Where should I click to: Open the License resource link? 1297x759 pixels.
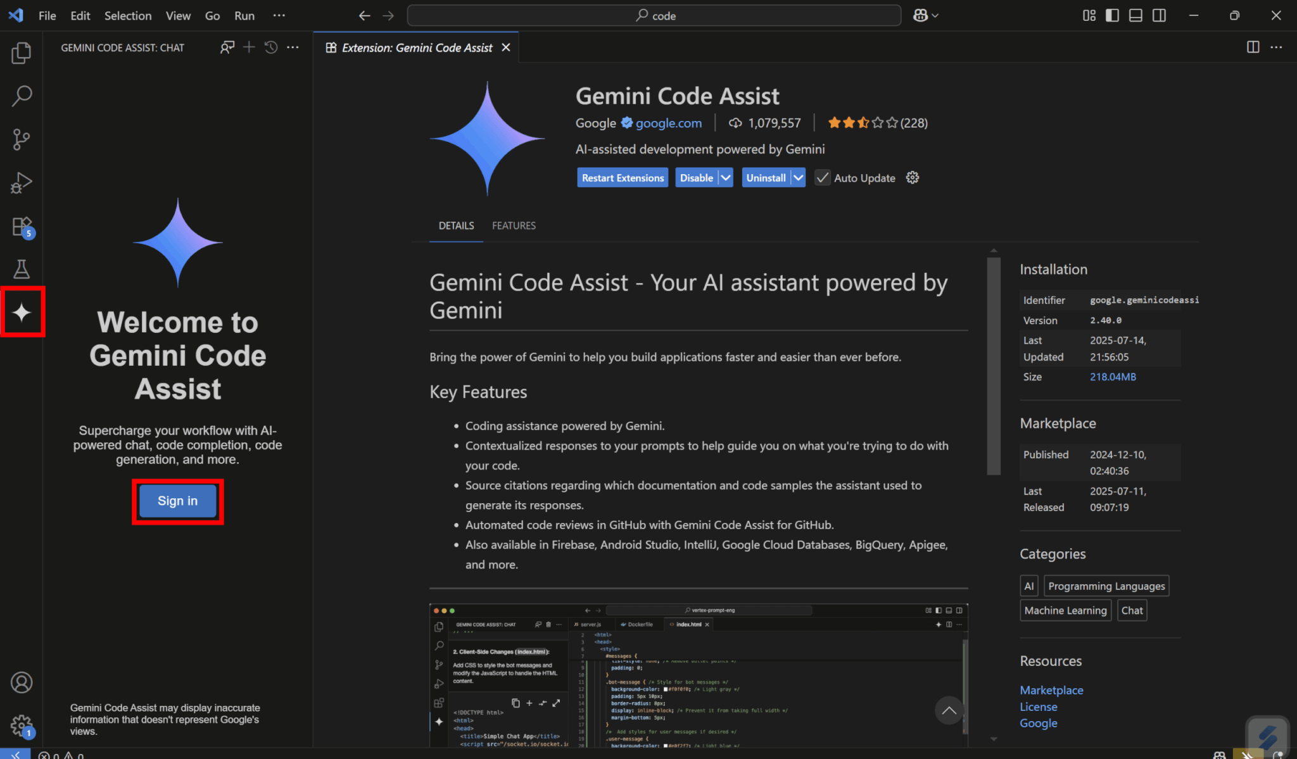[1039, 706]
